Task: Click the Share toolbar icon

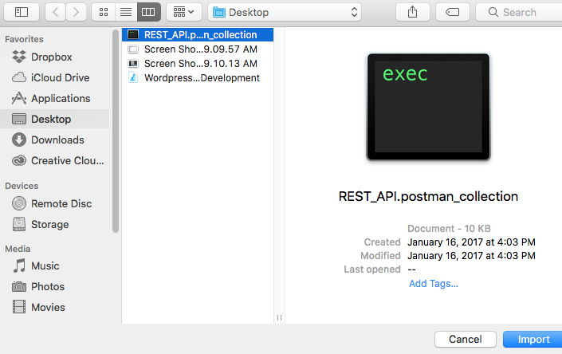Action: 413,12
